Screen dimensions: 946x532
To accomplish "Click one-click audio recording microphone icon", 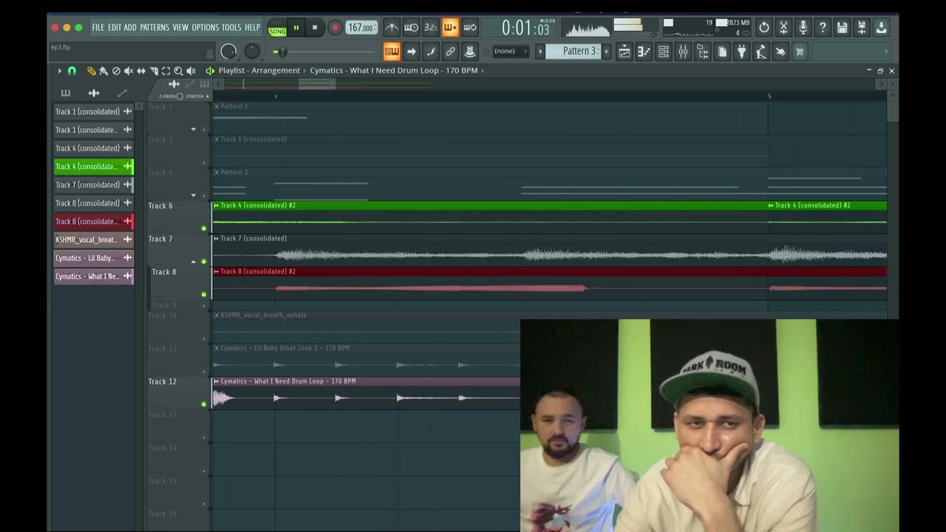I will [x=803, y=28].
